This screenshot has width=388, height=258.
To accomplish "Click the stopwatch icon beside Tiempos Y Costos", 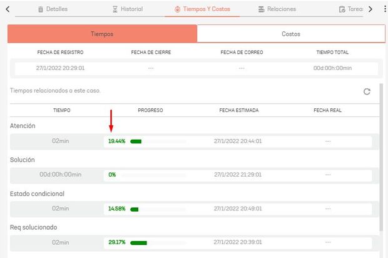I will pos(178,9).
